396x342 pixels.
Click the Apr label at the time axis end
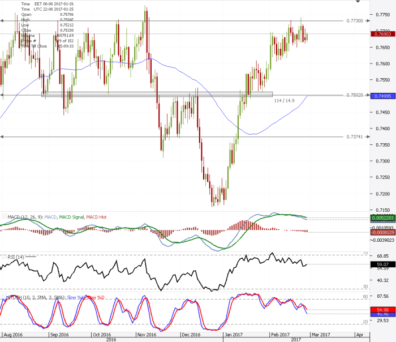click(x=360, y=335)
